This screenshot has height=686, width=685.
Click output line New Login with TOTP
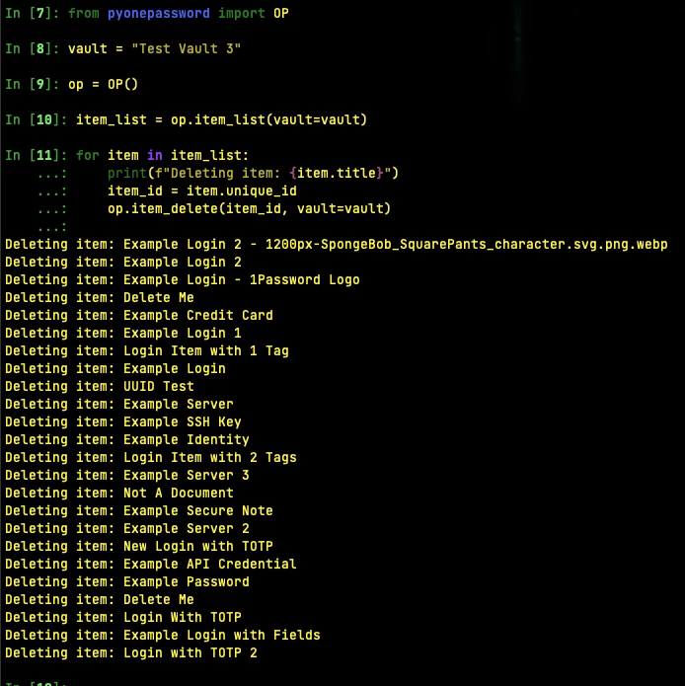139,546
